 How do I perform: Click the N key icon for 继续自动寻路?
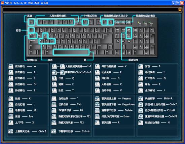click(x=141, y=123)
